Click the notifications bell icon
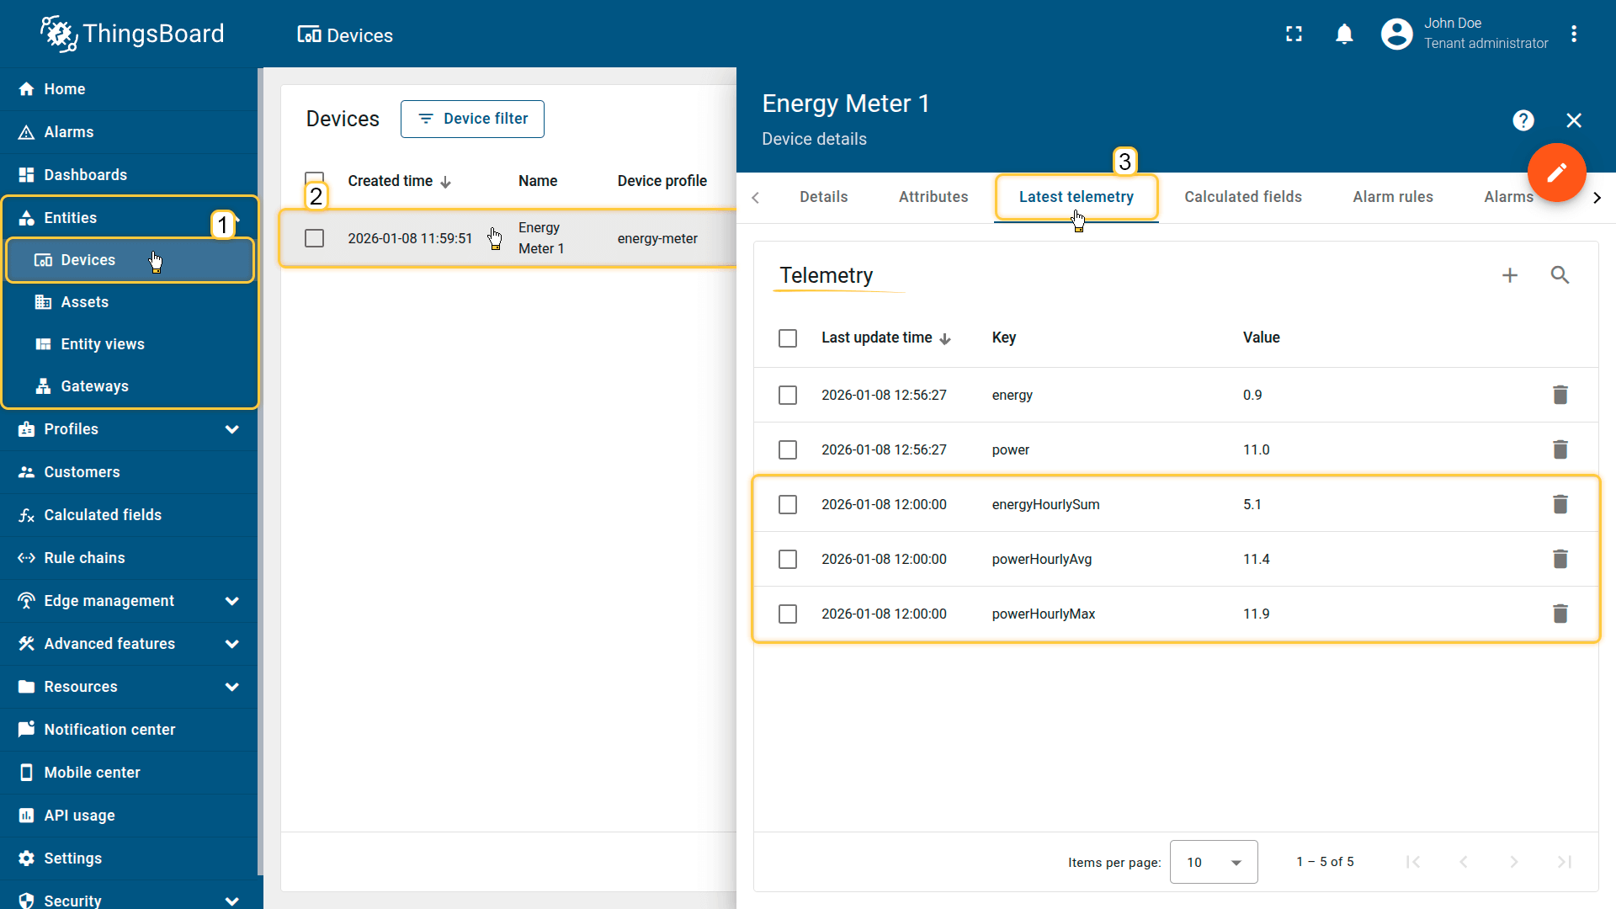The height and width of the screenshot is (909, 1616). click(x=1344, y=34)
